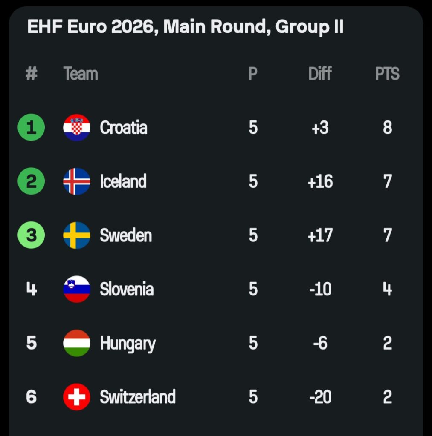Screen dimensions: 432x436
Task: Click the Slovenia flag icon
Action: 77,289
